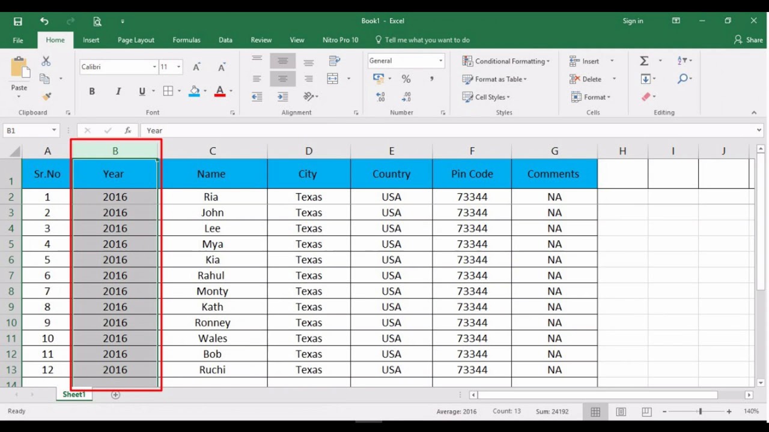Apply the red Font Color
Image resolution: width=769 pixels, height=432 pixels.
[x=220, y=91]
